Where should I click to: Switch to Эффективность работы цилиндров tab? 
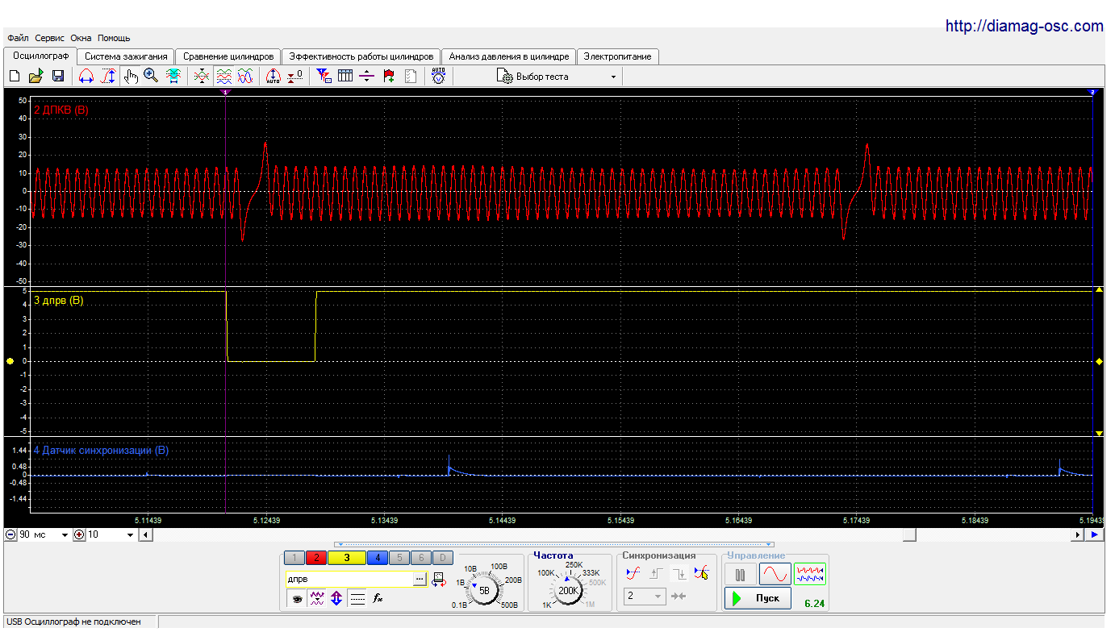click(x=361, y=56)
